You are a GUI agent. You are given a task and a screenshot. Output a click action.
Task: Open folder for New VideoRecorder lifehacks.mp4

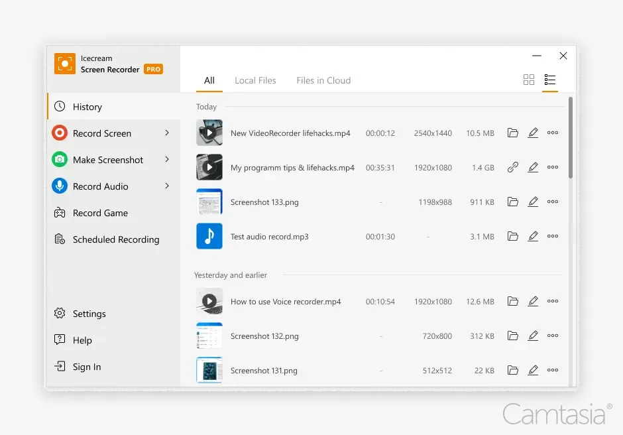[x=512, y=133]
